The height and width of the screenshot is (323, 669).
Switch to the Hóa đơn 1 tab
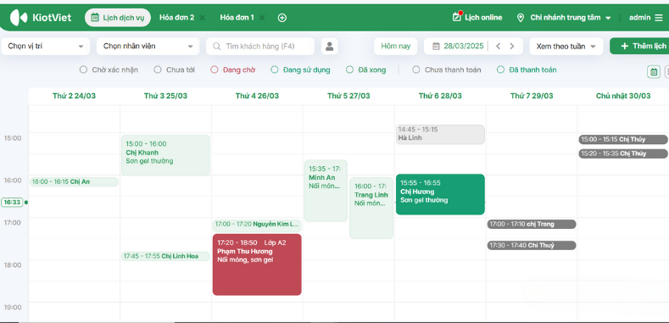(237, 18)
